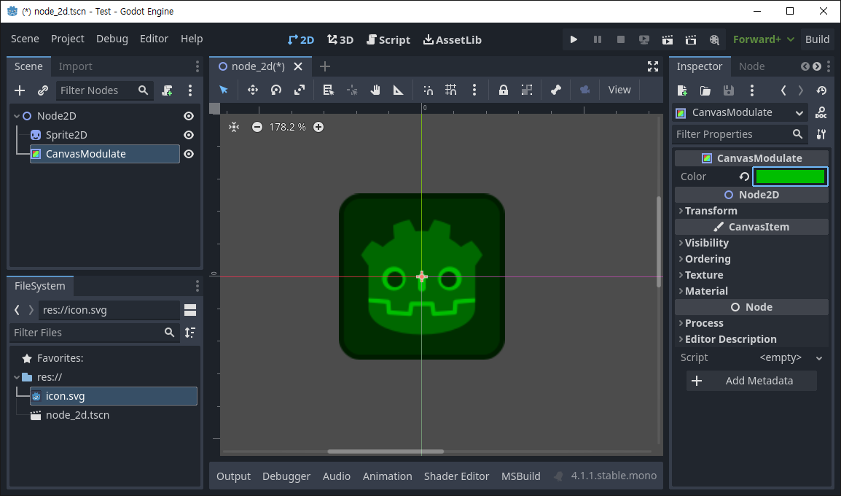Open snapping options three-dot menu
Image resolution: width=841 pixels, height=496 pixels.
tap(474, 90)
